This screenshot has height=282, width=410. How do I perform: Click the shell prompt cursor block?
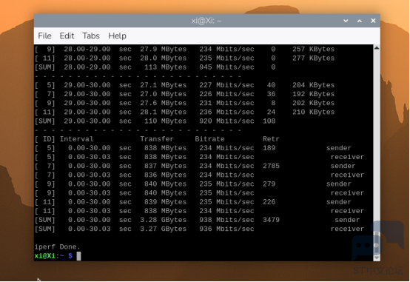pyautogui.click(x=78, y=256)
